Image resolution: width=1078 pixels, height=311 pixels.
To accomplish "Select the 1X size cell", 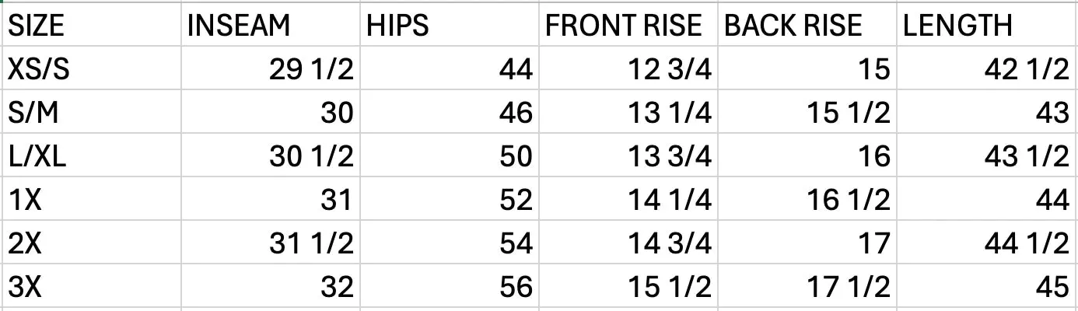I will tap(92, 200).
